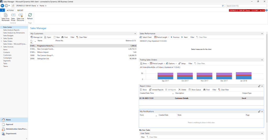Click Select Chart in Sales Performance
The width and height of the screenshot is (268, 140).
(146, 37)
